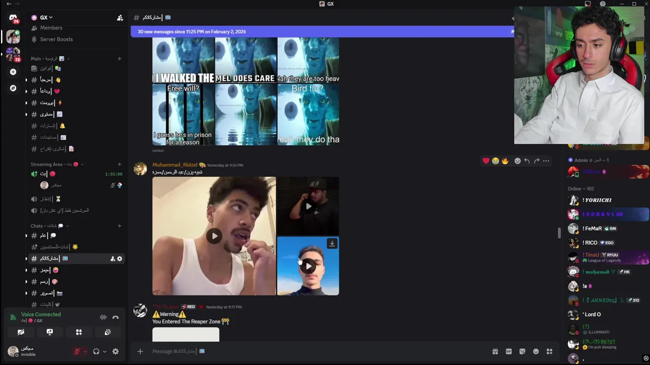Image resolution: width=650 pixels, height=365 pixels.
Task: Open Discord direct messages home icon
Action: 13,19
